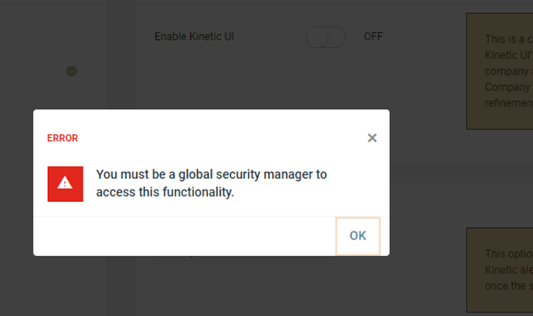Click the 'access this functionality' text line

[165, 193]
